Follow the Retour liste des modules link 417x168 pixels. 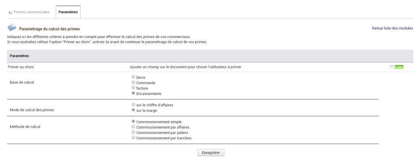click(x=393, y=28)
